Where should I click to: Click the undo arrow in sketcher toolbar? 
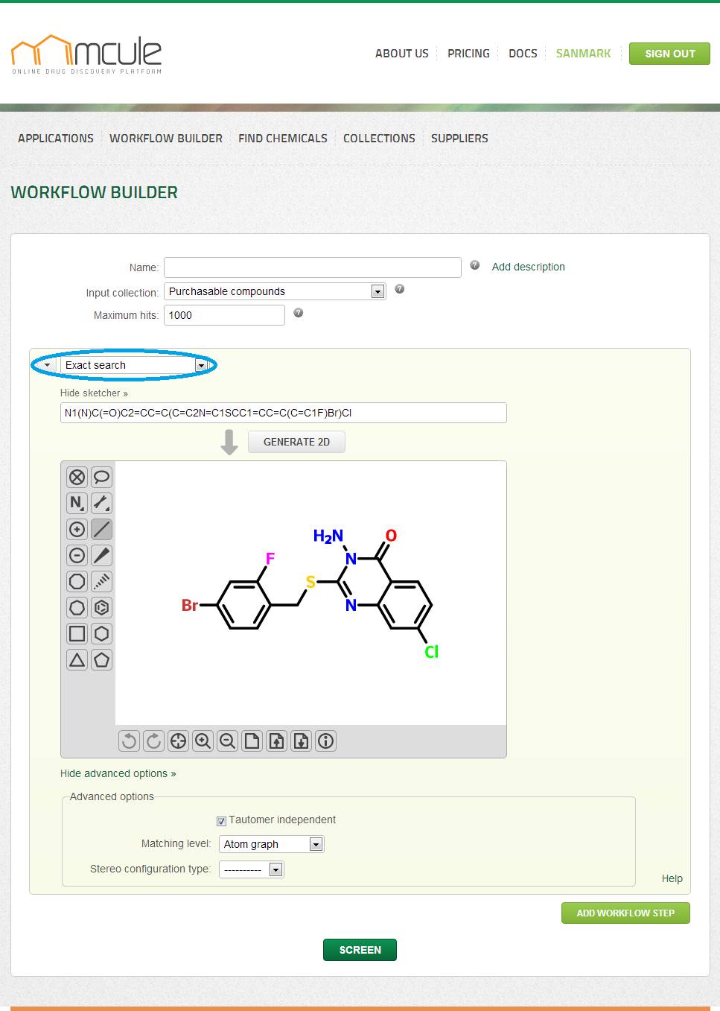[129, 741]
